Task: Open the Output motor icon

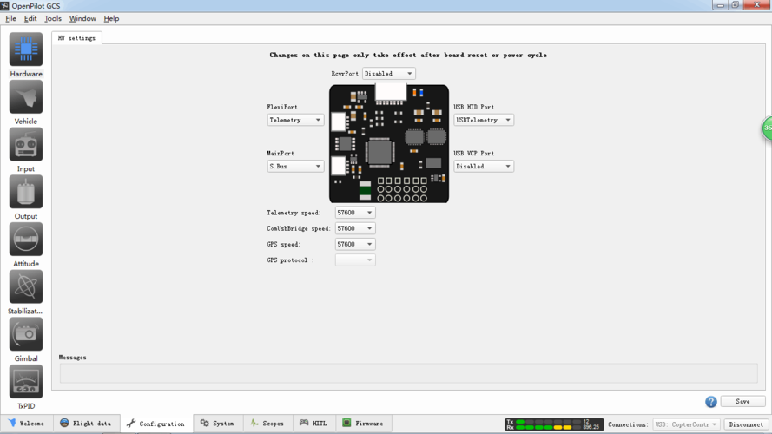Action: click(25, 192)
